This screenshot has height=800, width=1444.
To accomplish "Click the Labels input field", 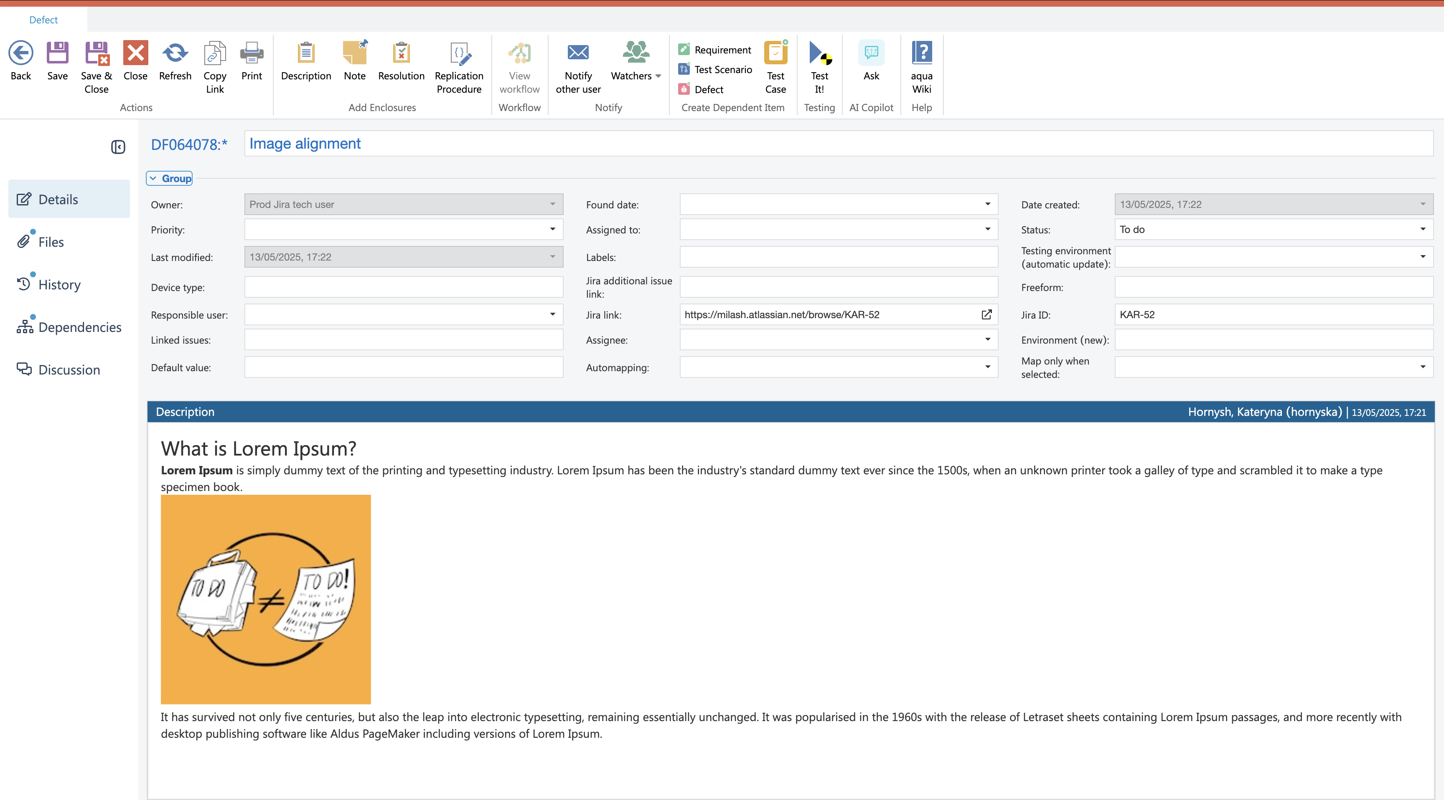I will click(x=838, y=257).
